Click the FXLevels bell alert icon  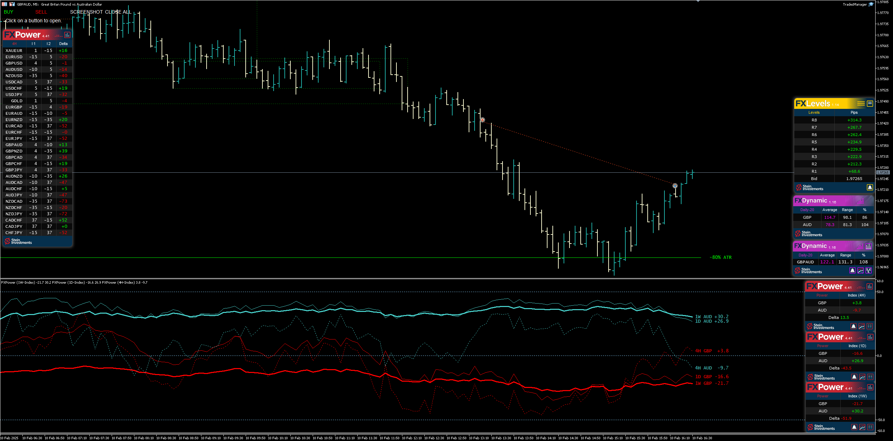870,188
